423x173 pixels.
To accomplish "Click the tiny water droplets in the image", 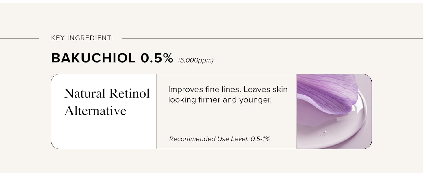I will (x=324, y=133).
